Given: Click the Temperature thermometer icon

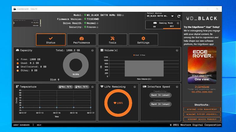Looking at the screenshot, I should tap(17, 87).
